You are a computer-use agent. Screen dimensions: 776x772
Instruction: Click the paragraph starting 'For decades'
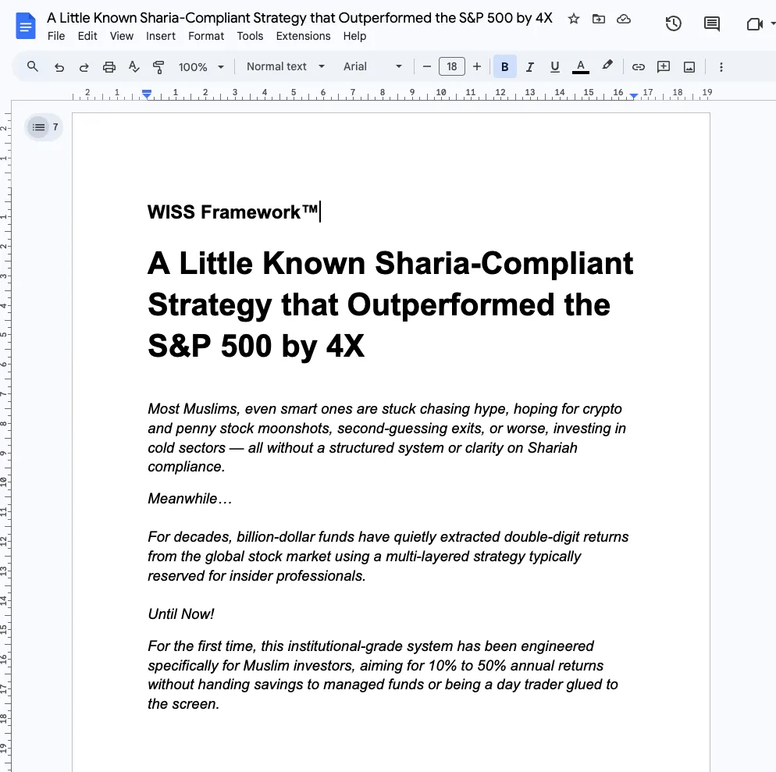click(x=388, y=557)
